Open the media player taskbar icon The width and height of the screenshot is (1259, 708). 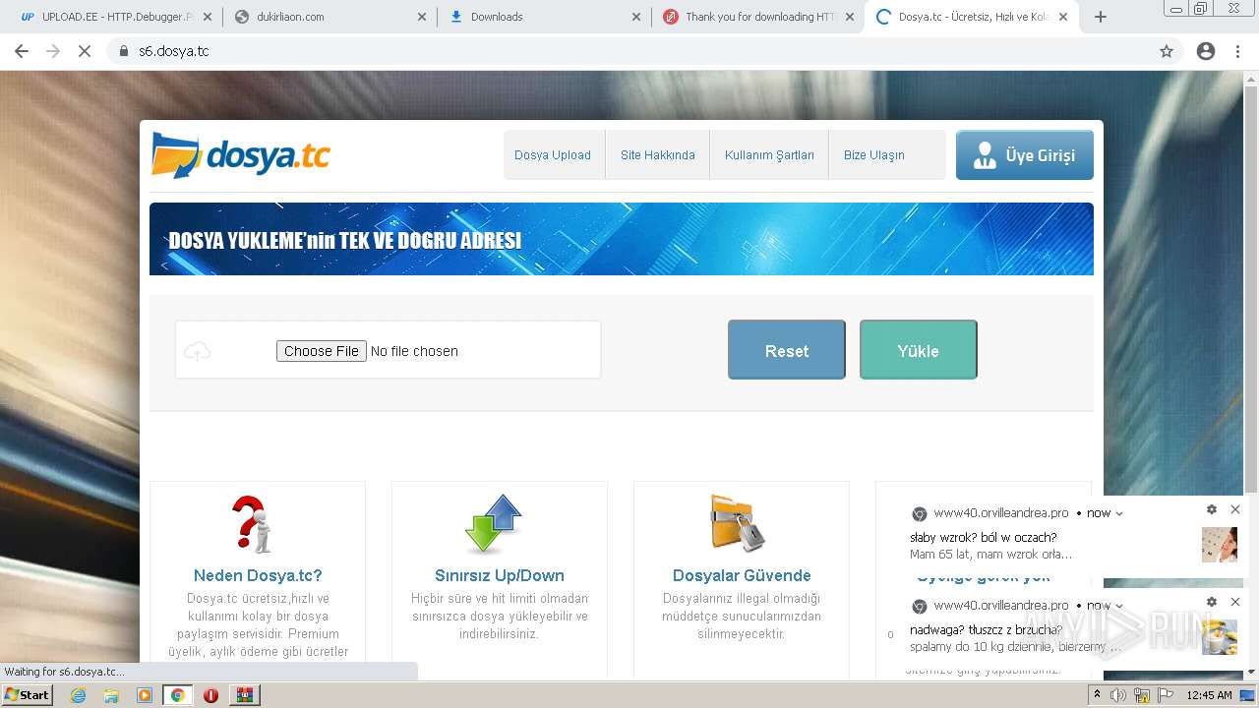tap(145, 695)
